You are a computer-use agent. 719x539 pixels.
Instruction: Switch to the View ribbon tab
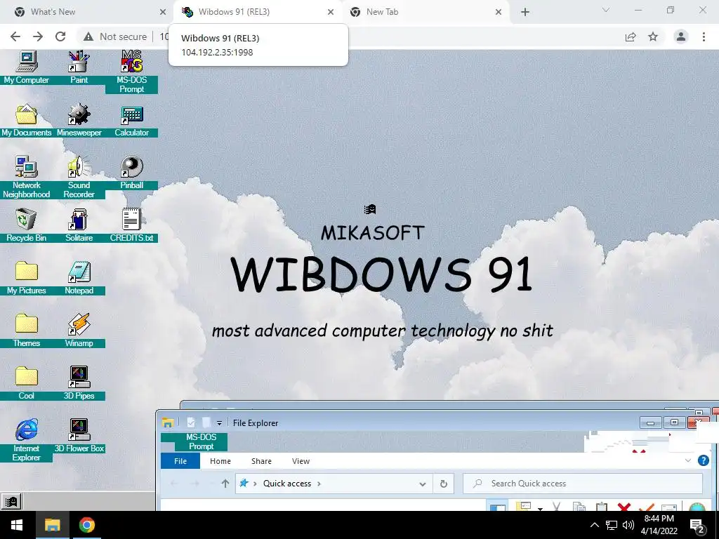[301, 461]
